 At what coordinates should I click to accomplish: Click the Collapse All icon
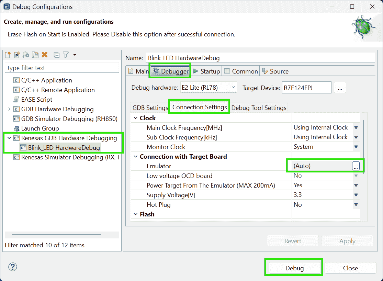pyautogui.click(x=57, y=55)
